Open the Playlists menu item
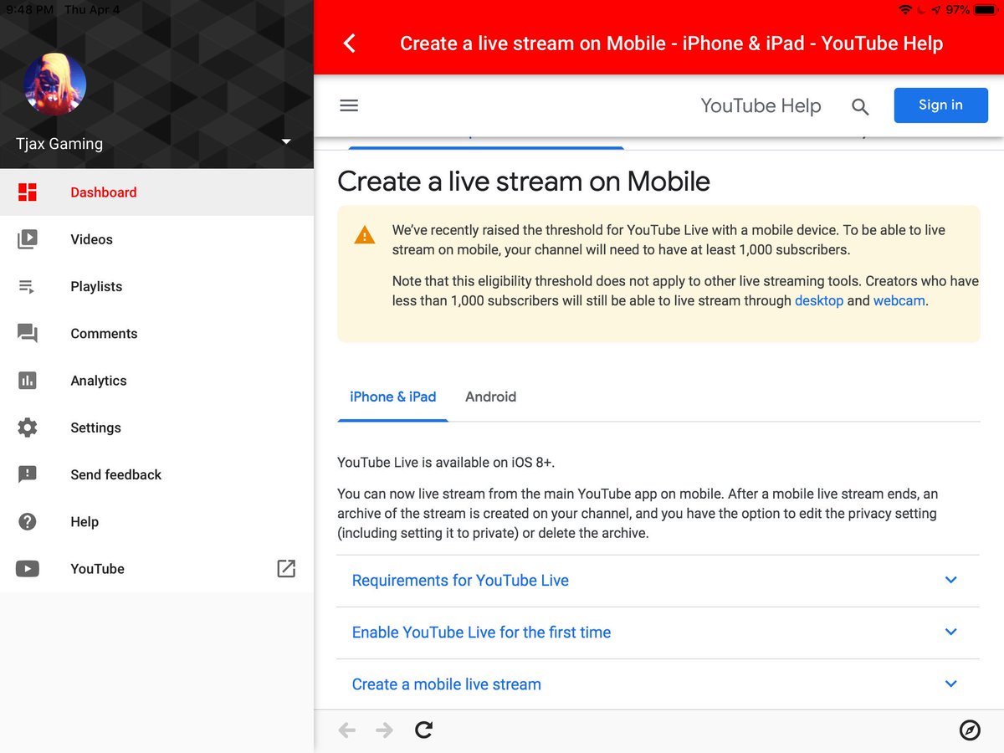 pos(156,286)
